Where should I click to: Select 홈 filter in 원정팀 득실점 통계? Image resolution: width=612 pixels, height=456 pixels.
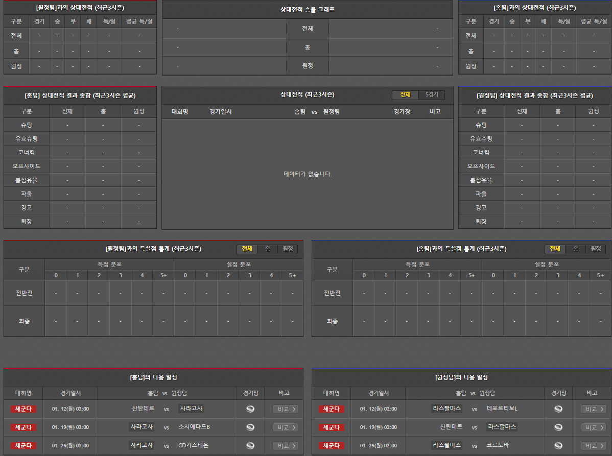coord(267,249)
